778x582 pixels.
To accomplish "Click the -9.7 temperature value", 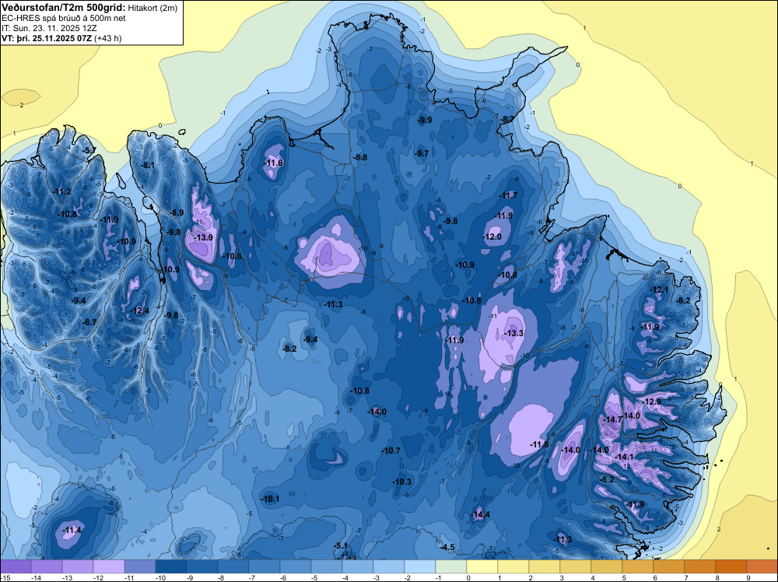I will coord(422,153).
